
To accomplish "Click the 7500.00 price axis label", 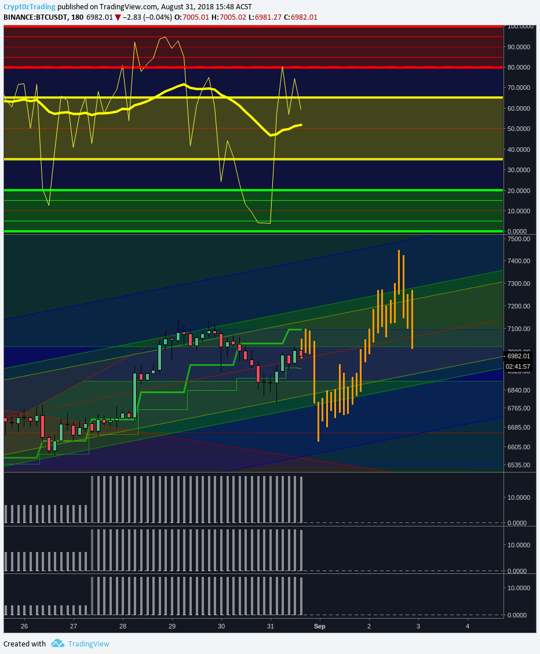I will pyautogui.click(x=519, y=238).
